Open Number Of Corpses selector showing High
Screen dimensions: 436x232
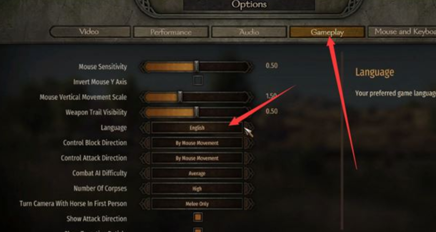197,189
